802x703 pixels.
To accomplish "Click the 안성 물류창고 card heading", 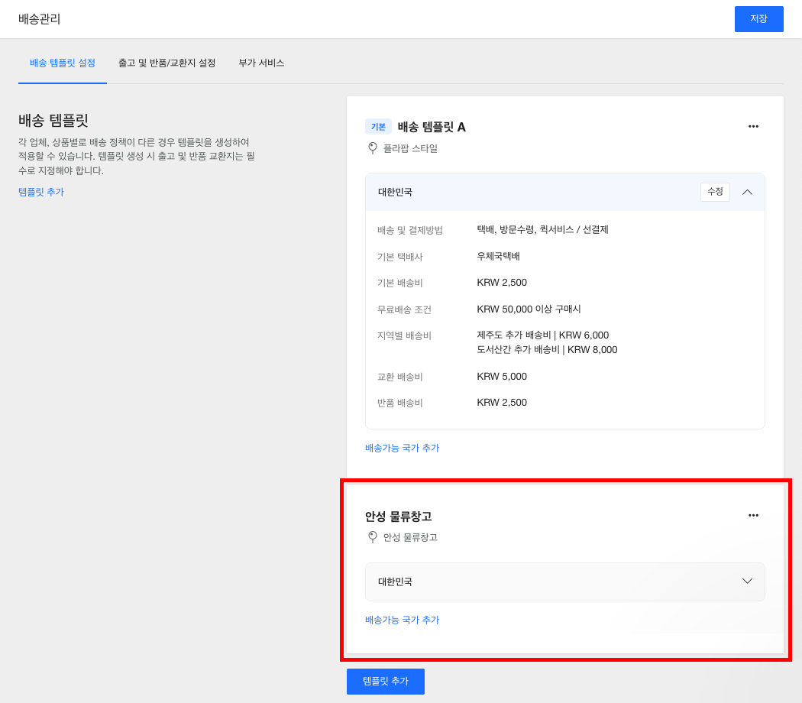I will tap(398, 517).
